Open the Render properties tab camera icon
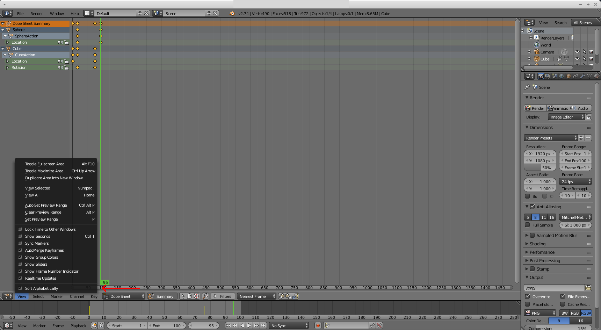 pos(541,76)
